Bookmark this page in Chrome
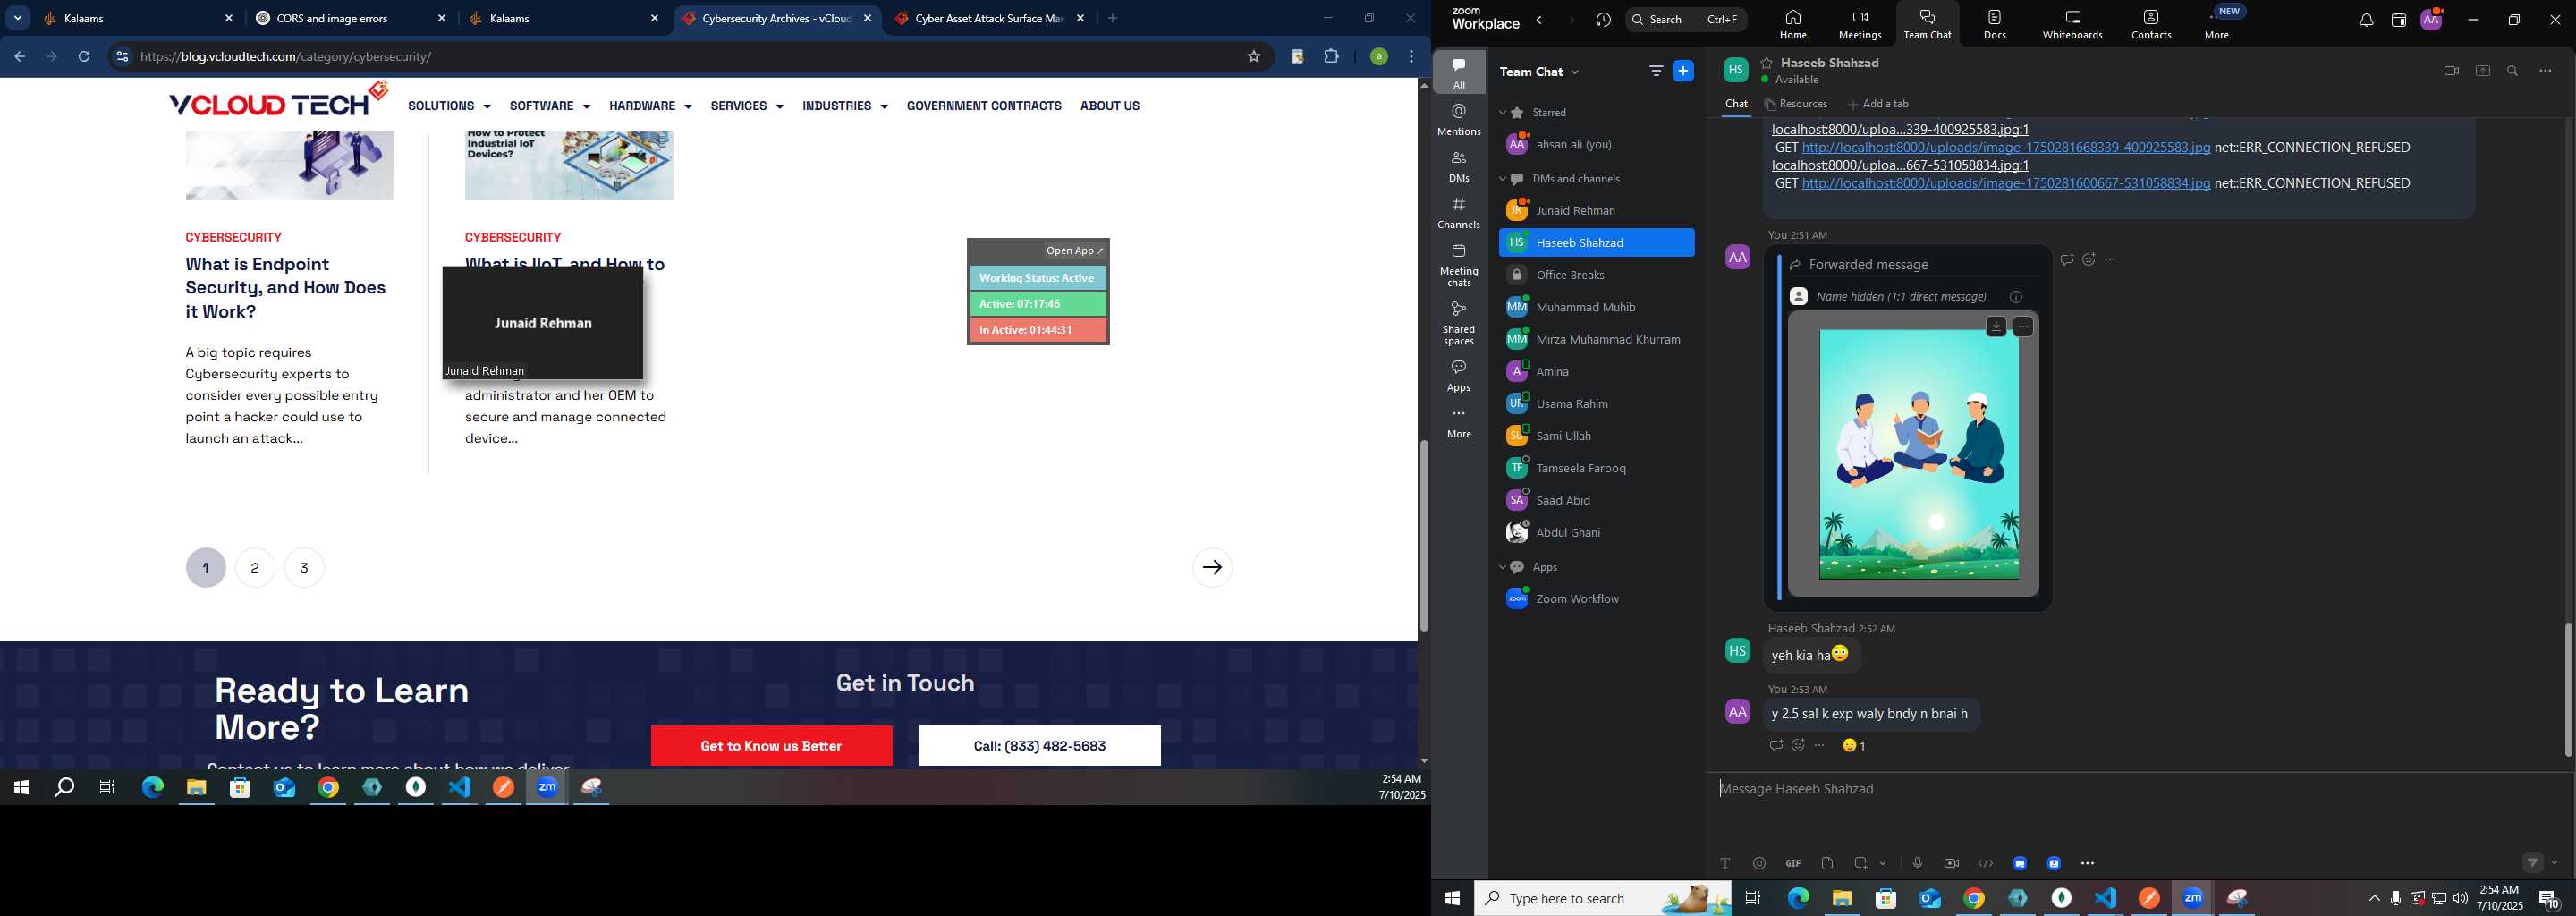The width and height of the screenshot is (2576, 916). [1253, 57]
